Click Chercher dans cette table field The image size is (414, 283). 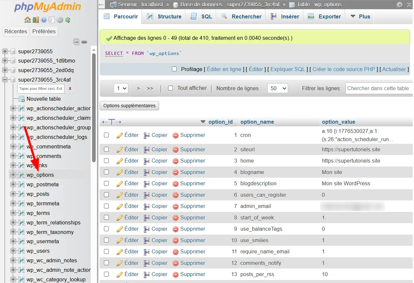[379, 88]
